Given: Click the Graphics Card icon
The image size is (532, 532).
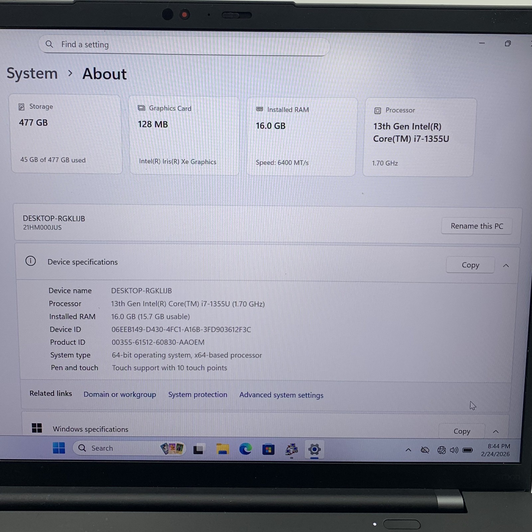Looking at the screenshot, I should point(141,108).
